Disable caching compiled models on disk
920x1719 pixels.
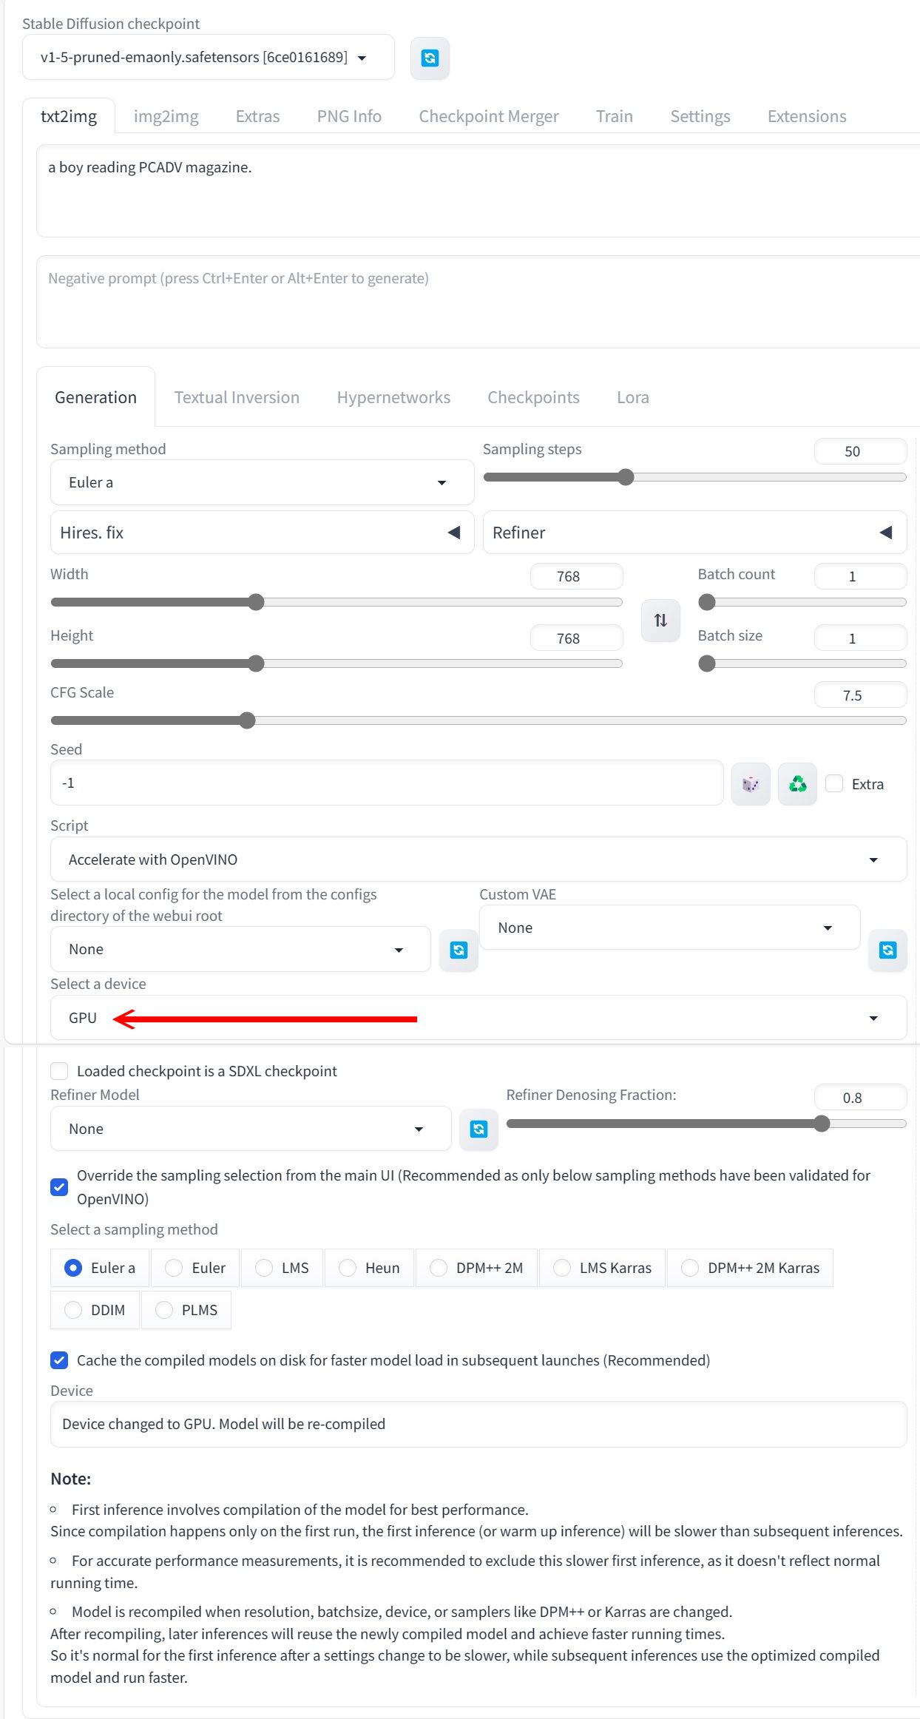(59, 1360)
